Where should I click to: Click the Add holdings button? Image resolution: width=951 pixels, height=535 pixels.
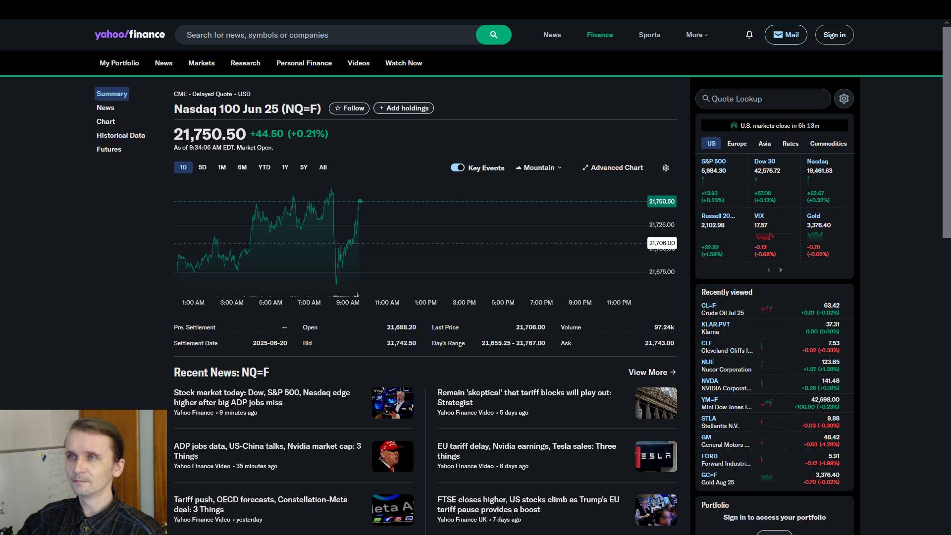coord(403,108)
